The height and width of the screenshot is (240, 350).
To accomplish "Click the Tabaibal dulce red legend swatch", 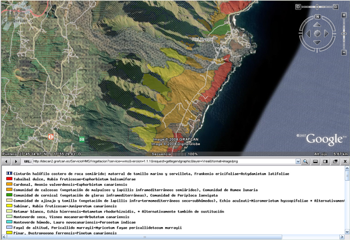I will [10, 179].
